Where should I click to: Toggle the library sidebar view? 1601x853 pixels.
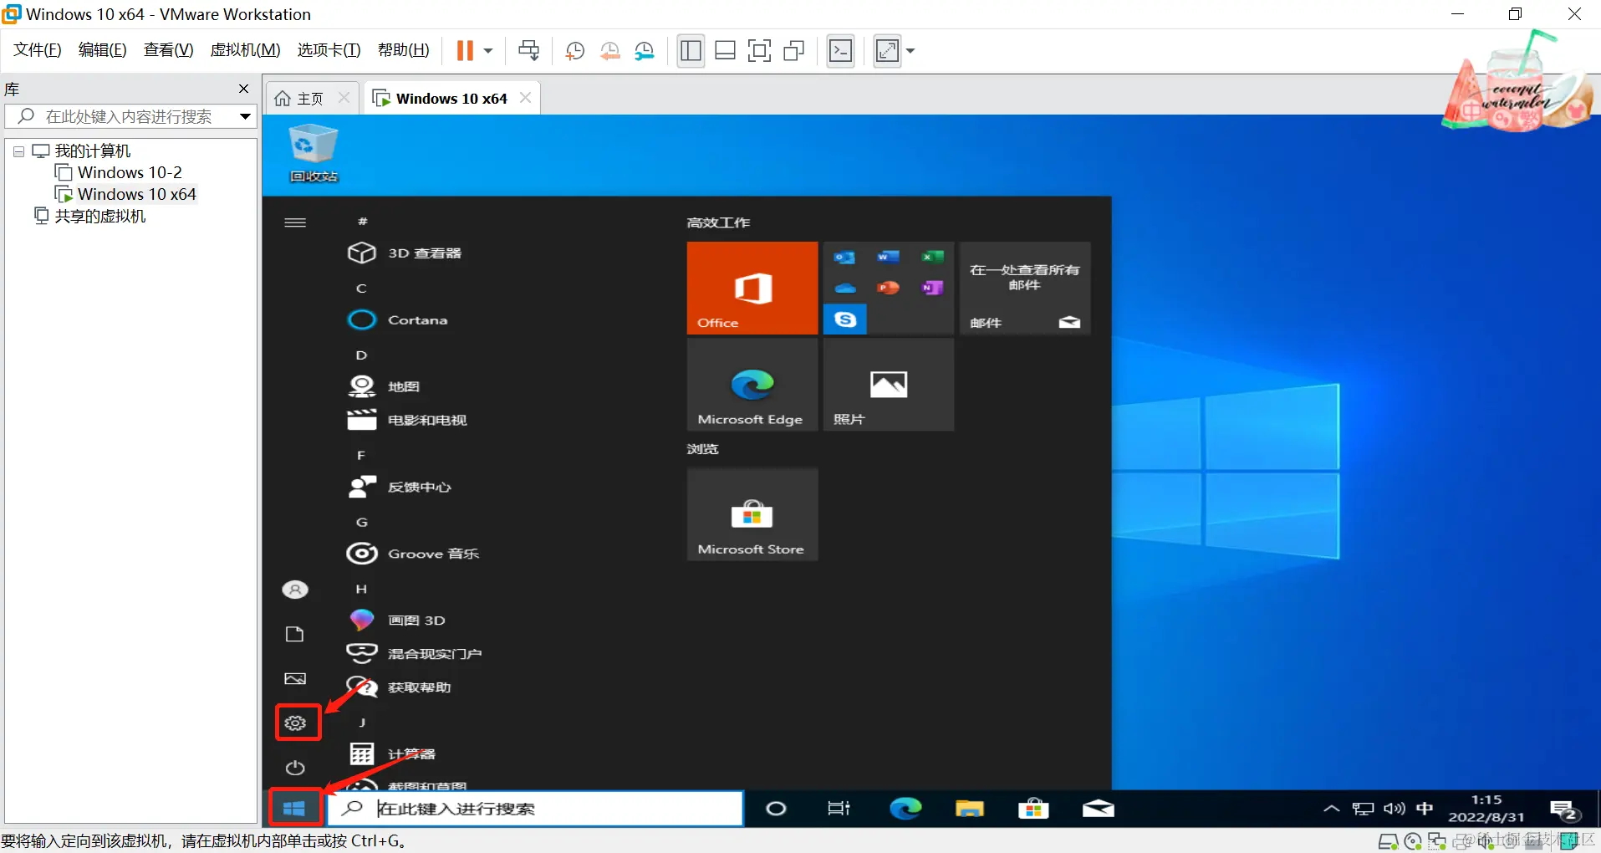coord(691,51)
